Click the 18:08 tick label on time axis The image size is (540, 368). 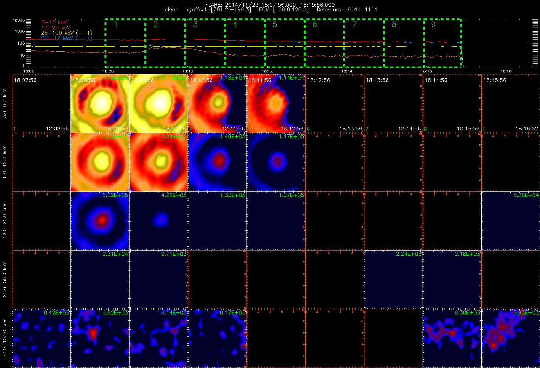point(108,71)
